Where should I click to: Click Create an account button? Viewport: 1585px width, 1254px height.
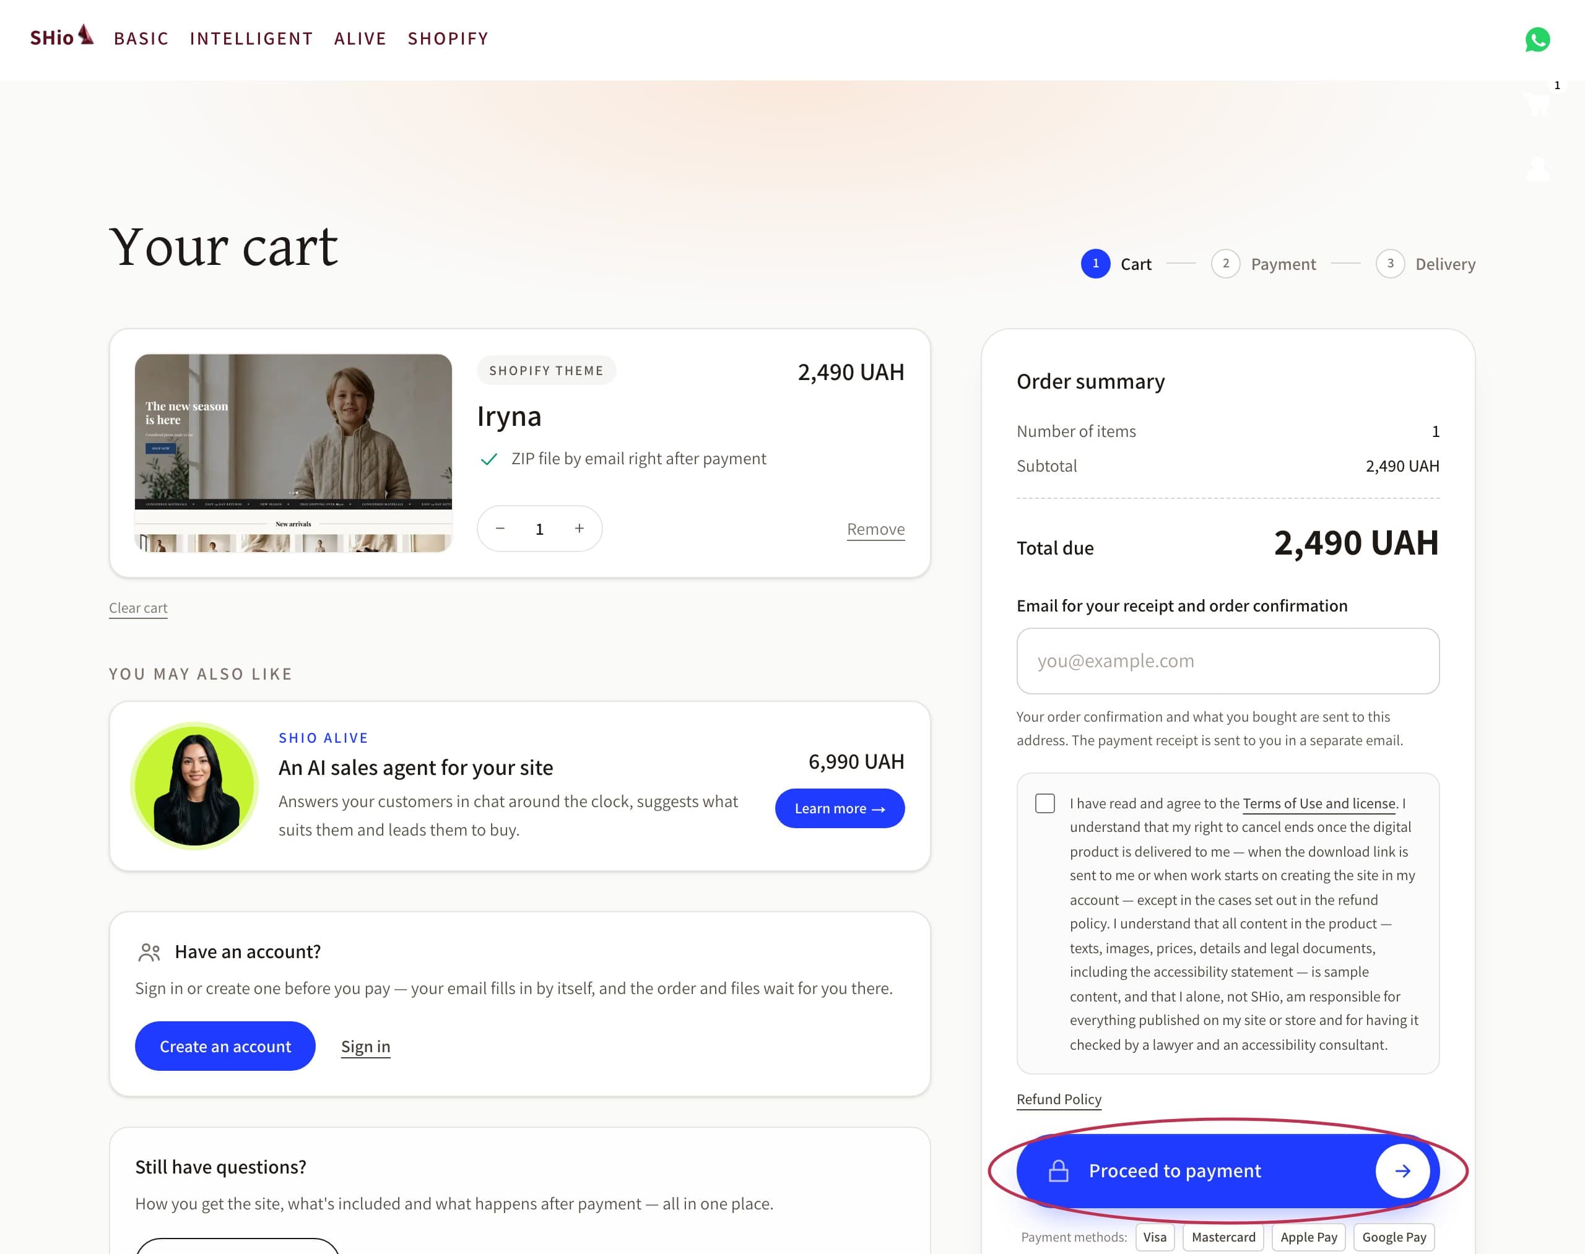[225, 1046]
